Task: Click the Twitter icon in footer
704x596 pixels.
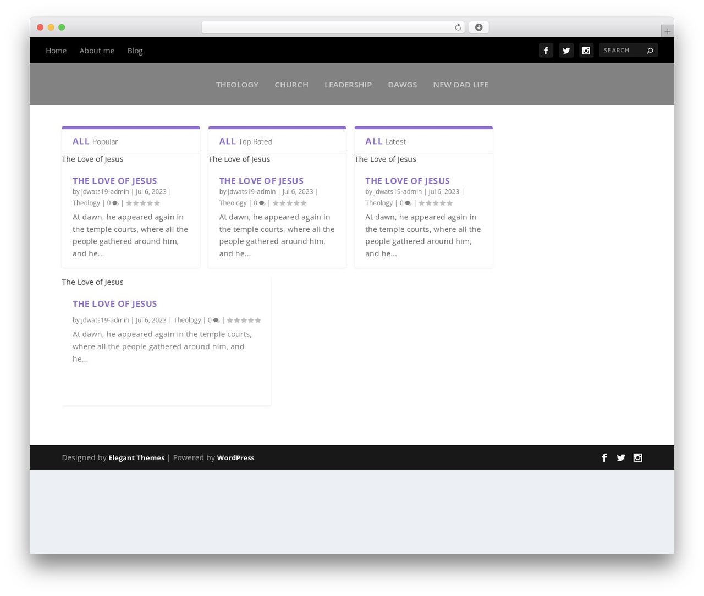Action: click(x=621, y=457)
